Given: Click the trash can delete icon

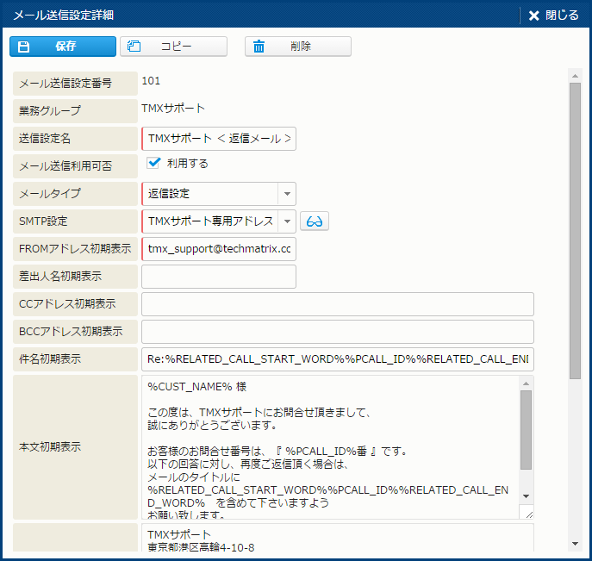Looking at the screenshot, I should 259,47.
